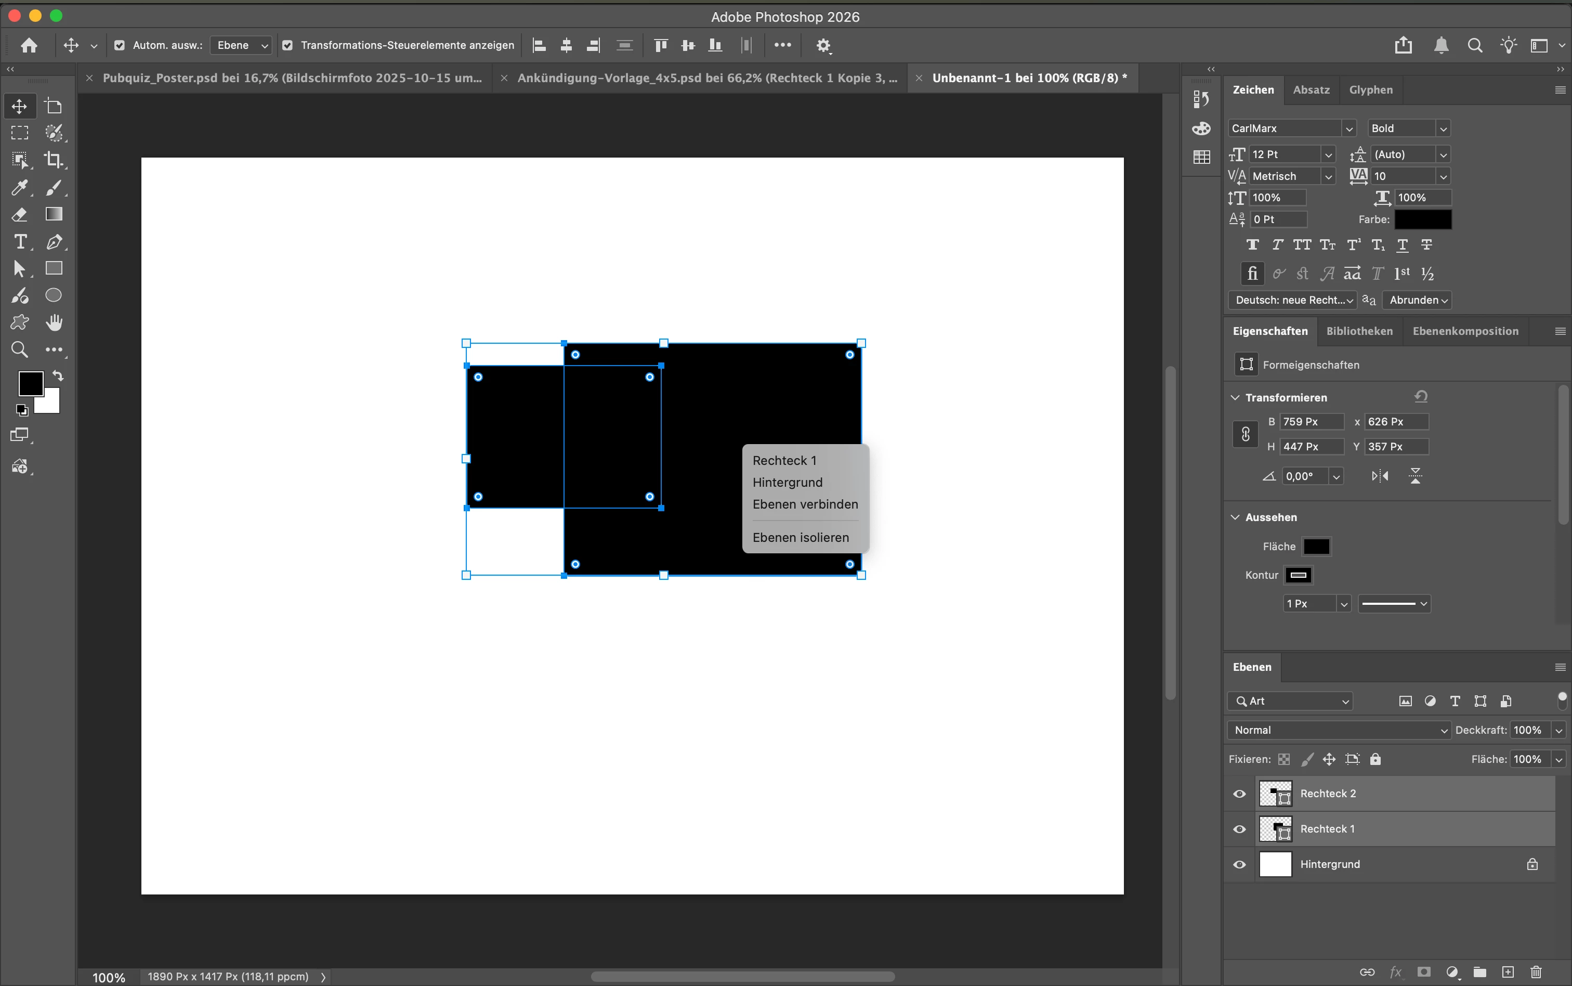Uncheck the Autom. ausw. checkbox

point(119,45)
